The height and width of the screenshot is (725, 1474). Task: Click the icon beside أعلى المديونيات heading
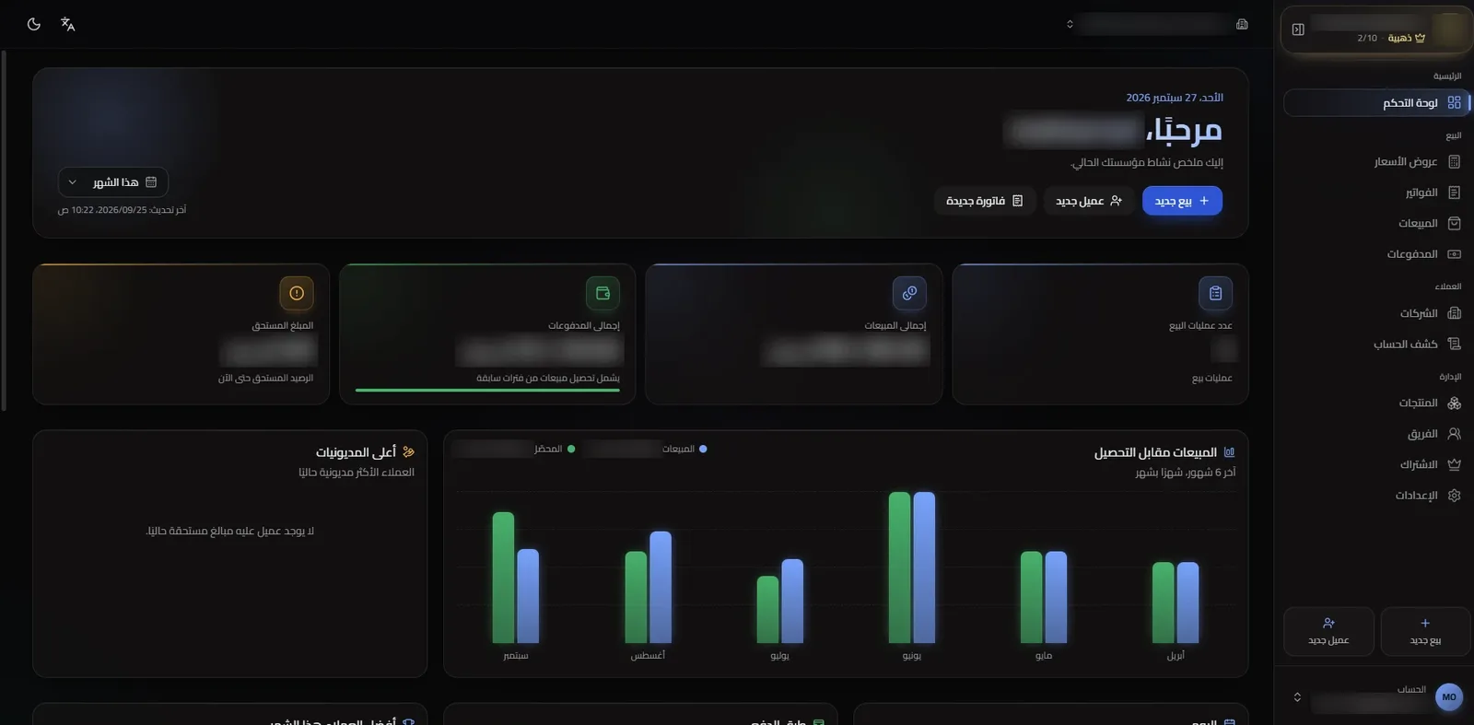(x=409, y=452)
